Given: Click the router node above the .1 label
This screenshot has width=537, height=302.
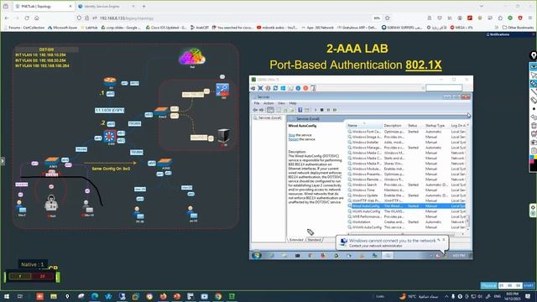Looking at the screenshot, I should point(110,81).
